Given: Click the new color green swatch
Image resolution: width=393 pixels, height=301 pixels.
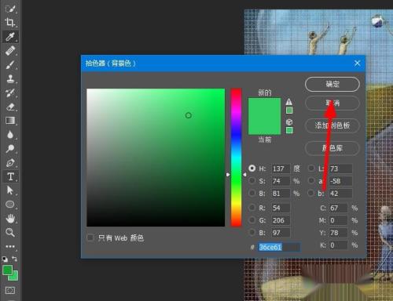Looking at the screenshot, I should coord(264,107).
